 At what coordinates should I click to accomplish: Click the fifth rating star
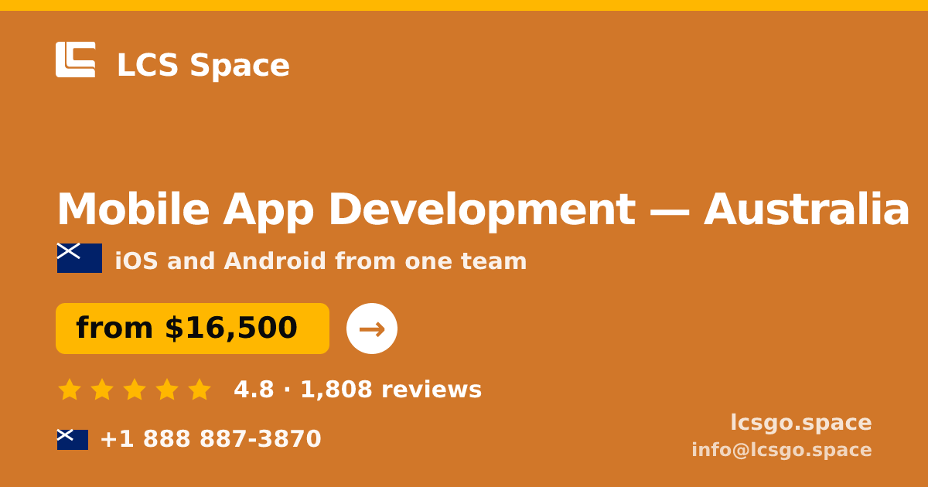tap(200, 389)
